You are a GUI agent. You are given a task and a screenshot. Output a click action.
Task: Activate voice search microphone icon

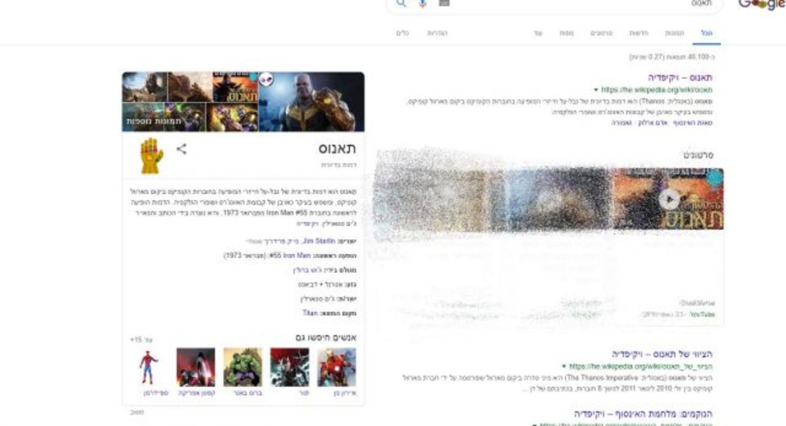point(423,3)
